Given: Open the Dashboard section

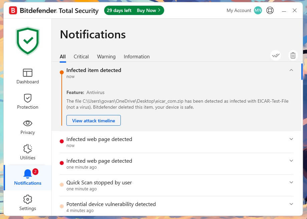Looking at the screenshot, I should (28, 76).
